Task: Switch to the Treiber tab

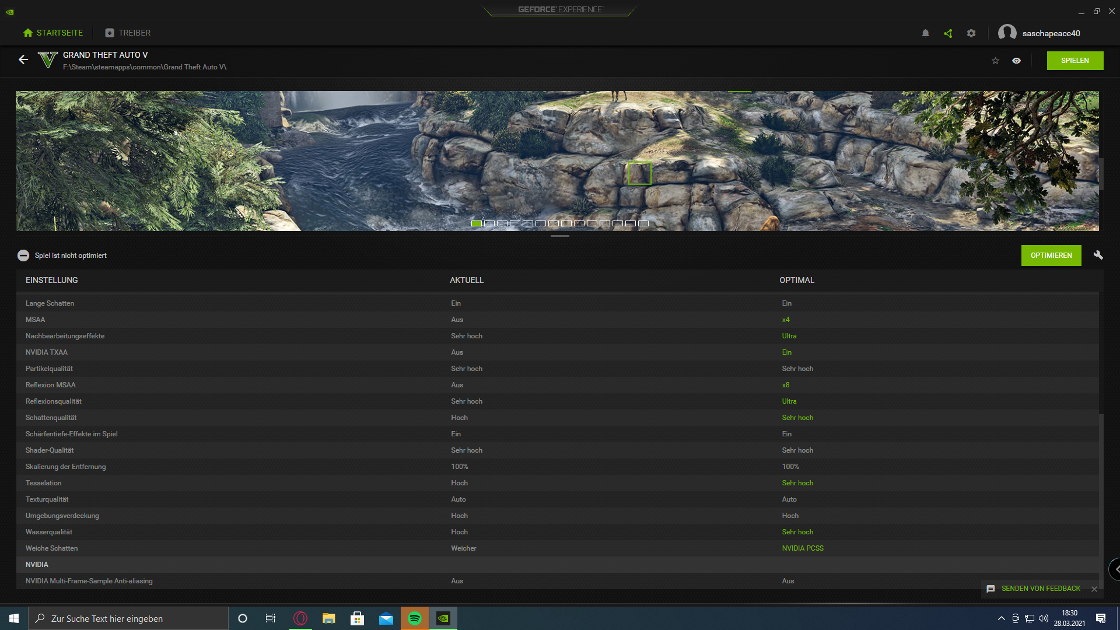Action: (128, 33)
